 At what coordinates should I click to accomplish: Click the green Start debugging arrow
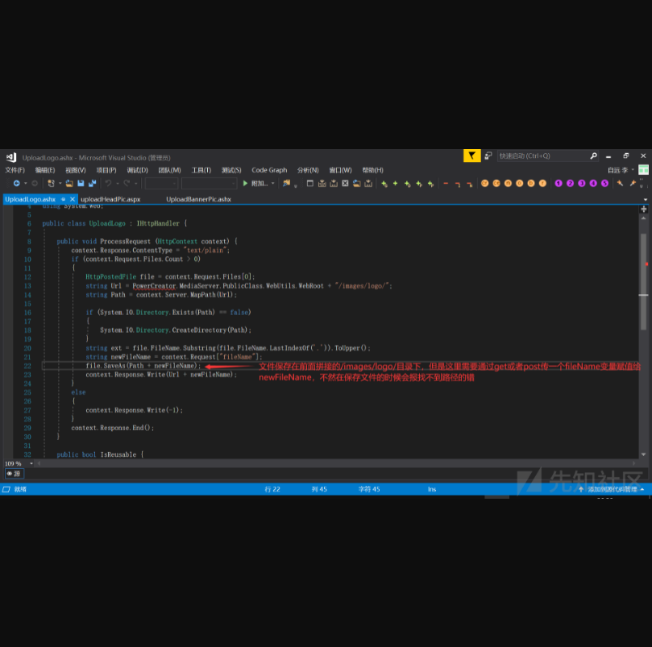click(245, 184)
